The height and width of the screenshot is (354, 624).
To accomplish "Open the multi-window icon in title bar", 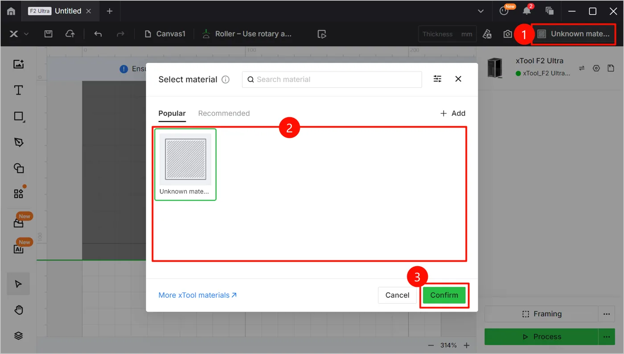I will click(x=550, y=11).
